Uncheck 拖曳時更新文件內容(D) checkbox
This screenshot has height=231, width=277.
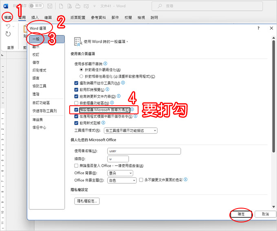point(76,96)
